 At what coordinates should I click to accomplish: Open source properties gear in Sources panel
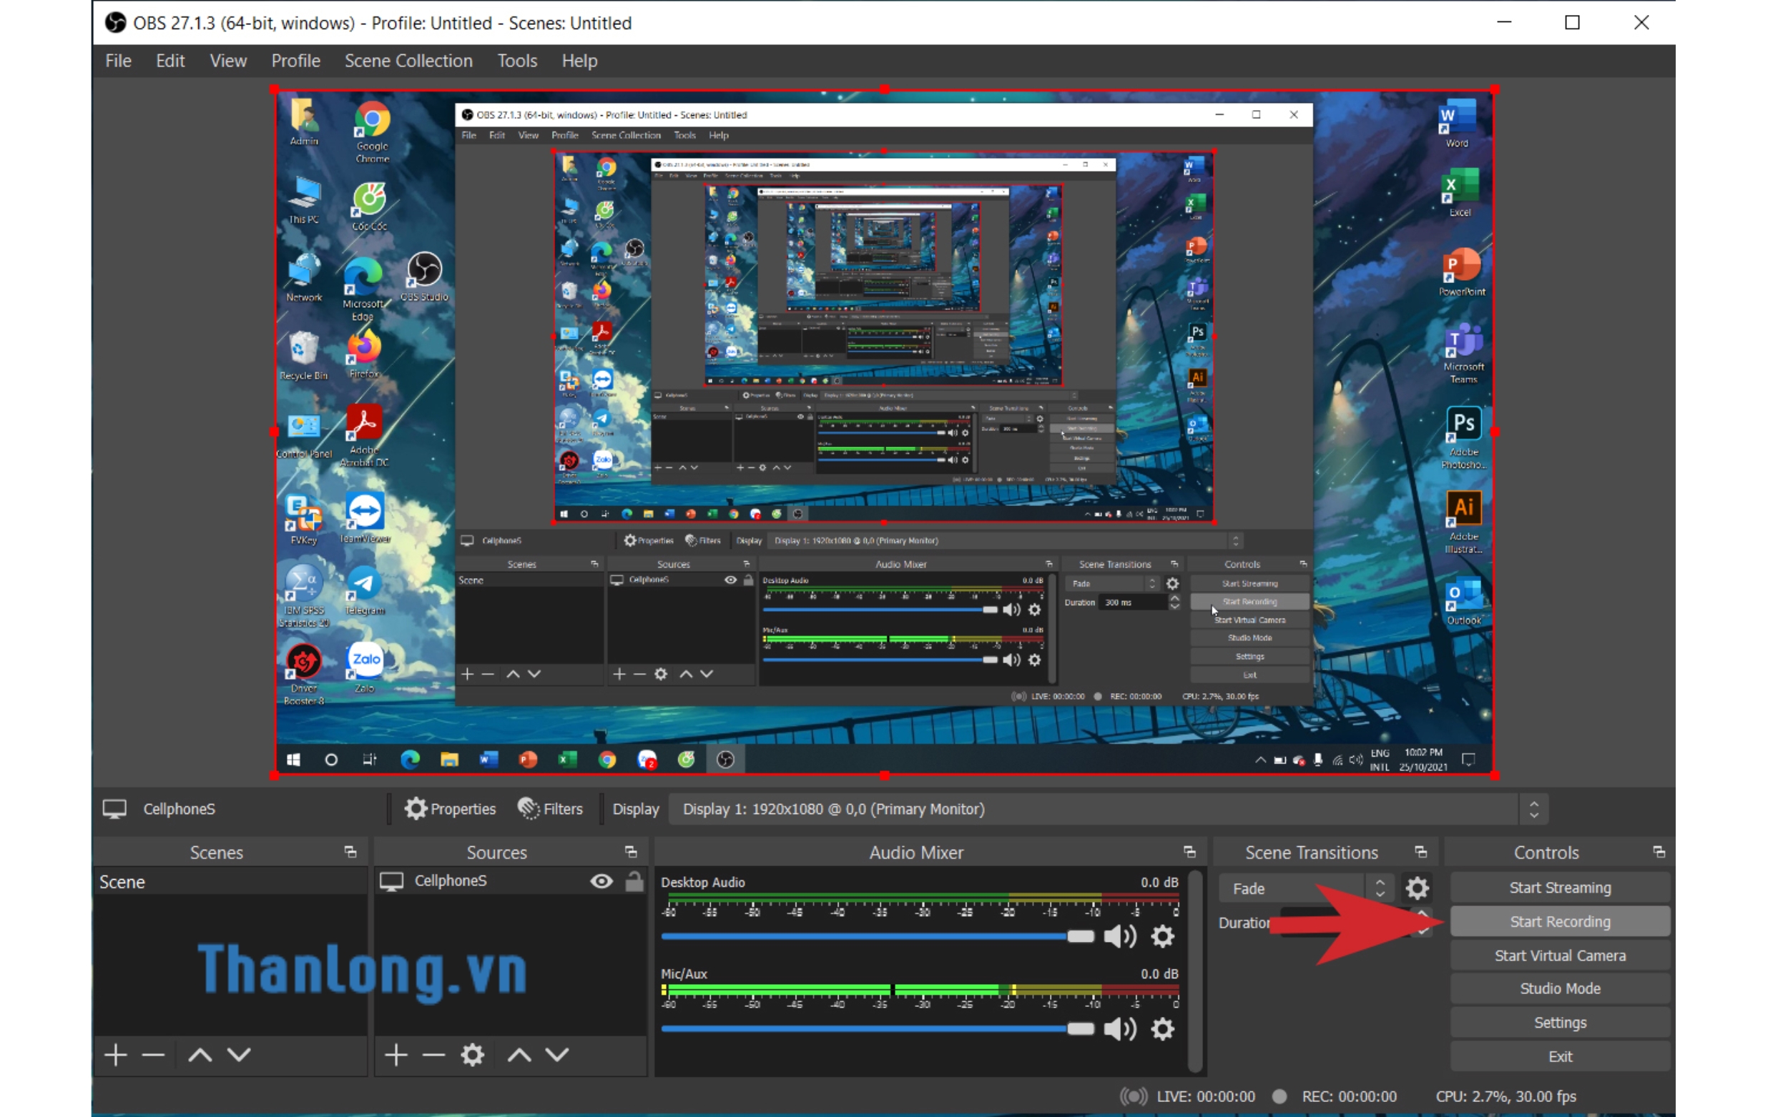[472, 1054]
